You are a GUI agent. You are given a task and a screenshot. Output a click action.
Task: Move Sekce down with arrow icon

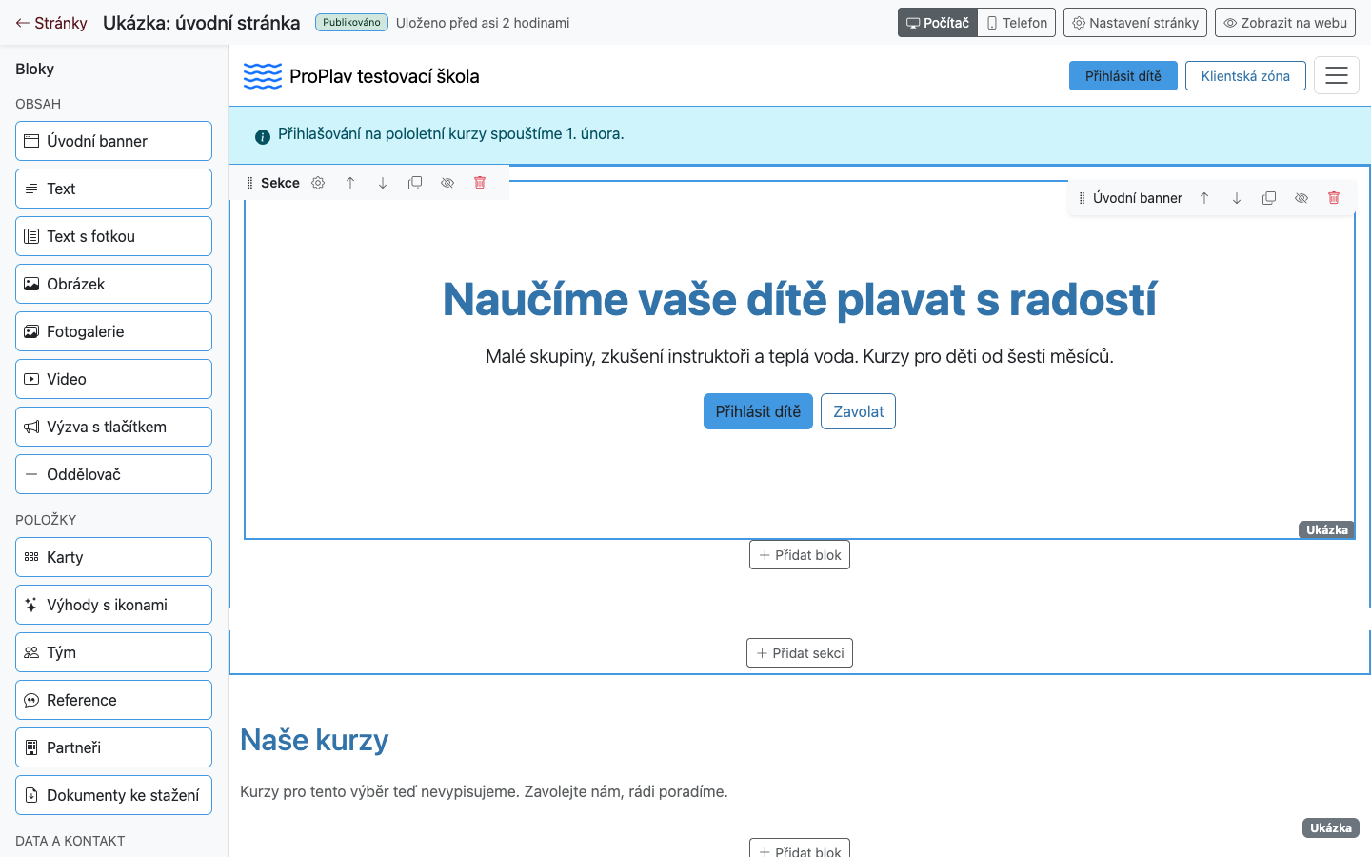point(383,183)
